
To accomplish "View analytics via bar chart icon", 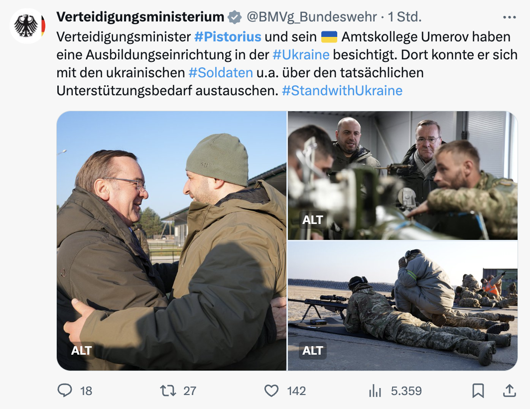I will pos(375,391).
